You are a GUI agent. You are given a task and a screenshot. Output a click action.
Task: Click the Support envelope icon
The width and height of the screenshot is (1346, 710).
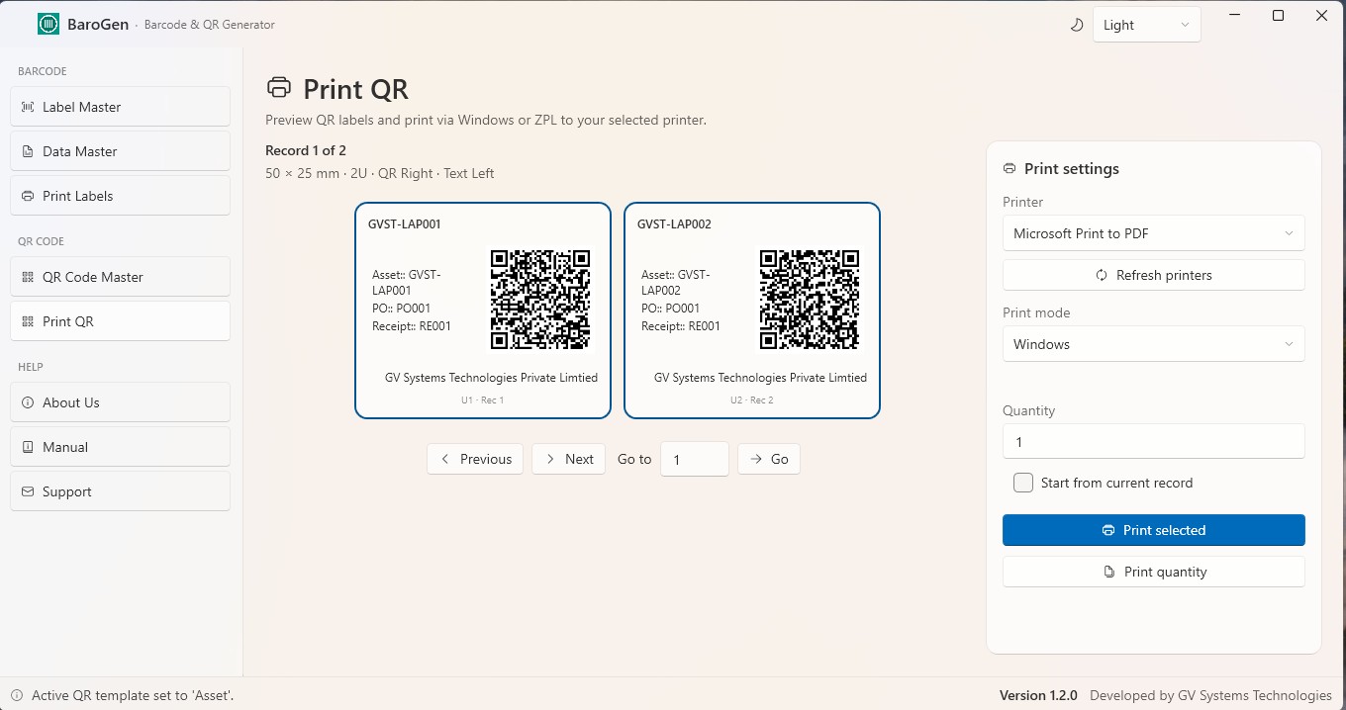[x=28, y=491]
